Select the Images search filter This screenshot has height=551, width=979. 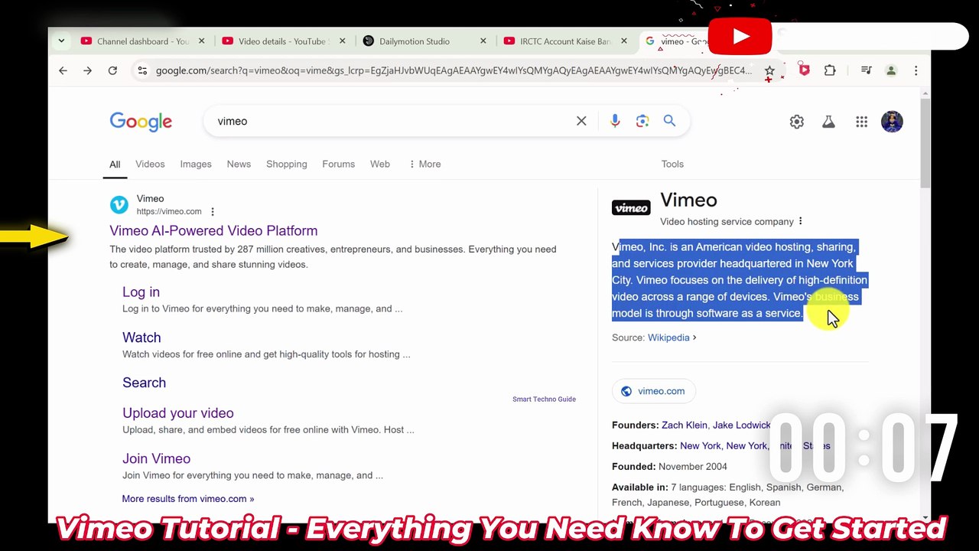click(x=196, y=164)
